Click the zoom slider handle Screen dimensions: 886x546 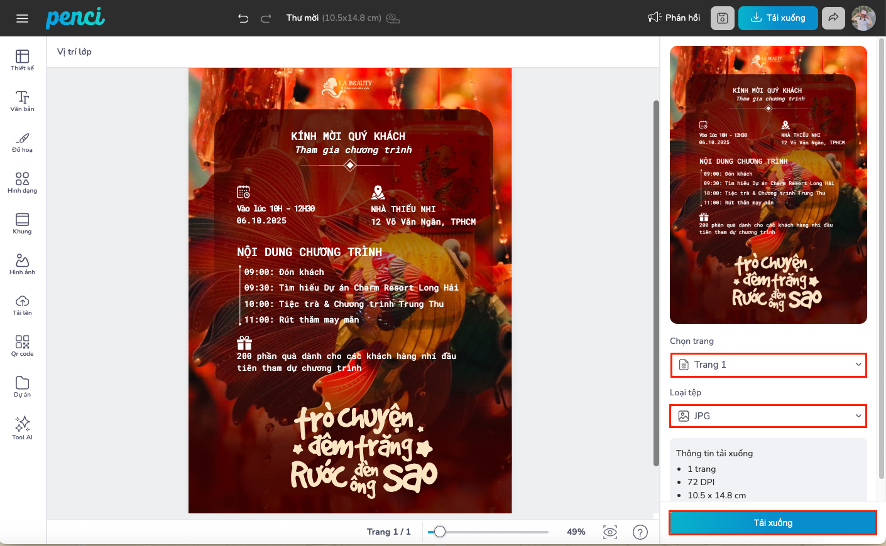point(440,532)
